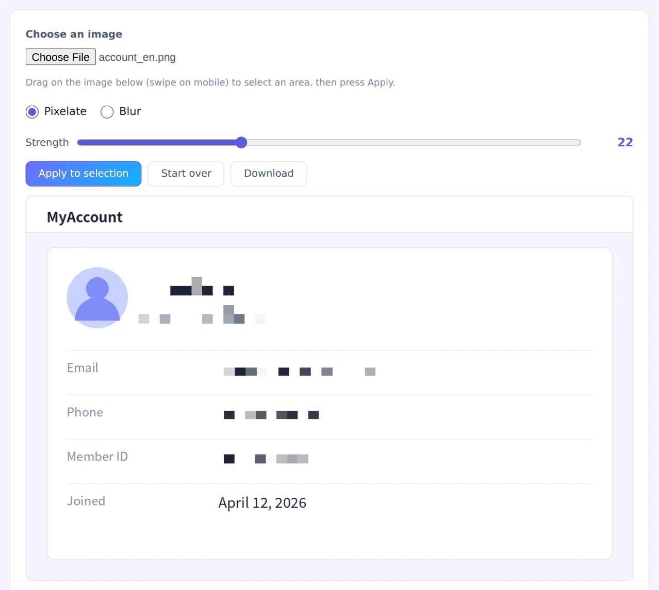The width and height of the screenshot is (659, 590).
Task: Click the account_en.png file name
Action: 137,57
